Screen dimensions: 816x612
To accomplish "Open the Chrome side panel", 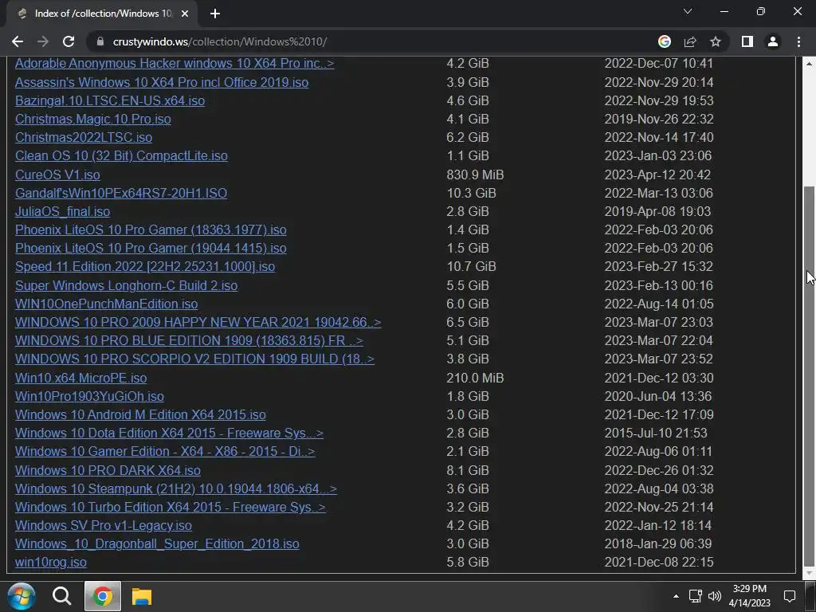I will (747, 41).
